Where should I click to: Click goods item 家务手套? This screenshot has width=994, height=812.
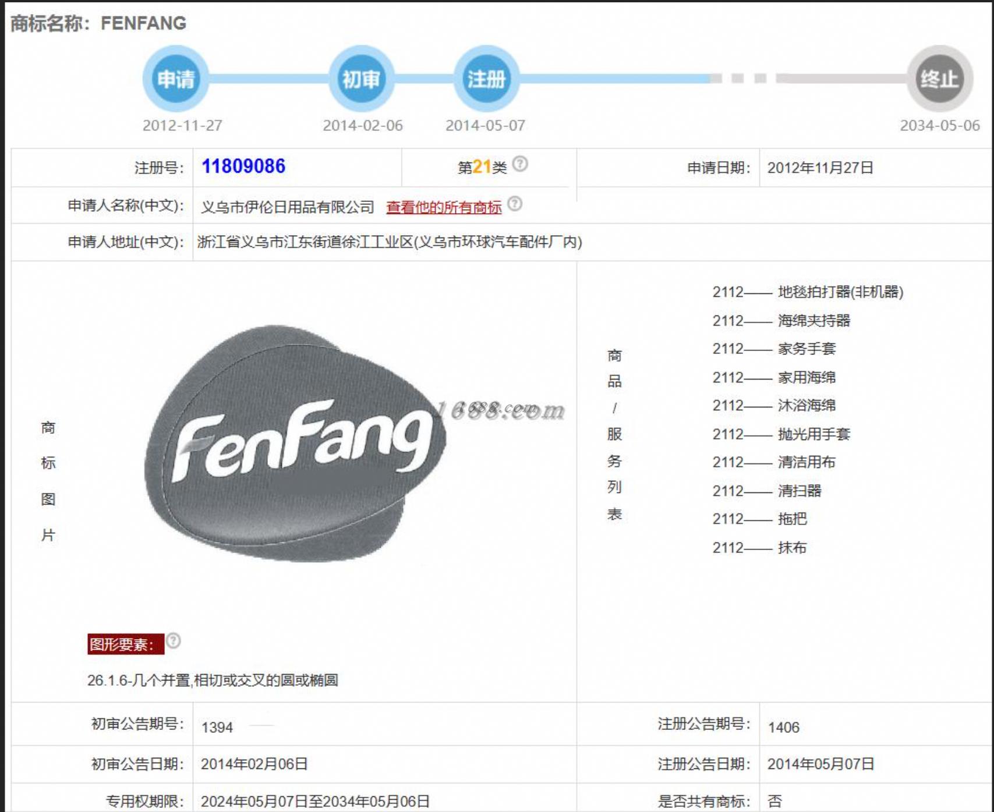pyautogui.click(x=806, y=349)
